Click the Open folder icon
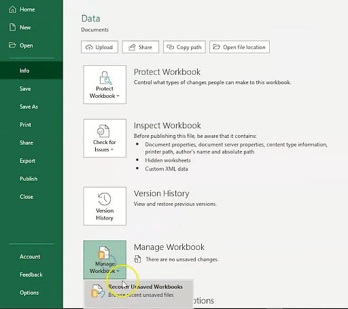 tap(12, 45)
